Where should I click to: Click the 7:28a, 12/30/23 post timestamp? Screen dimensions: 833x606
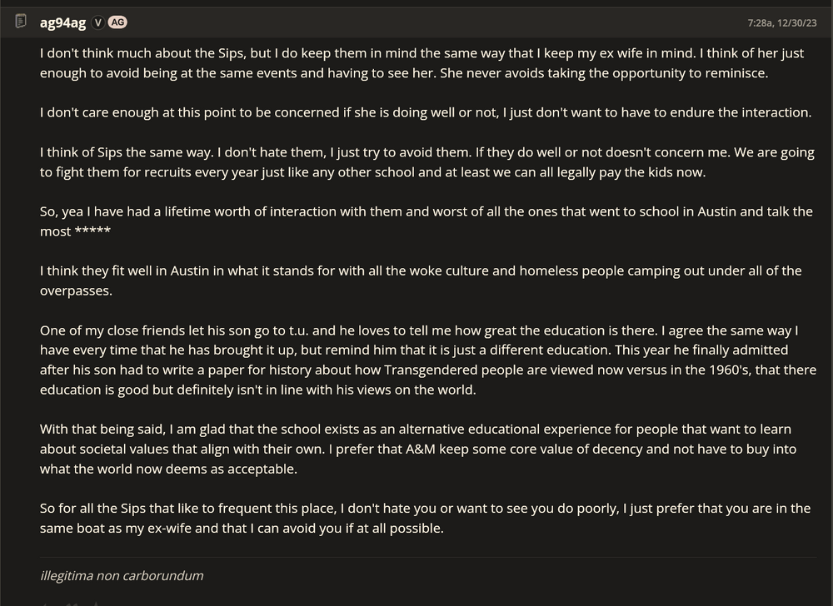click(783, 23)
